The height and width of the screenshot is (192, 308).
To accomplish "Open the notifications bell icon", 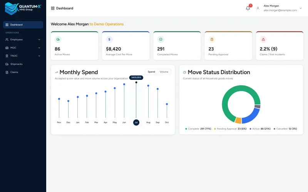I will click(248, 8).
